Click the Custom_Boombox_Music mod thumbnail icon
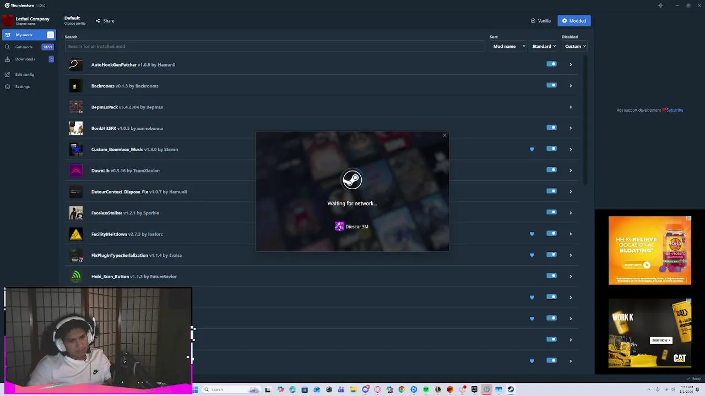This screenshot has height=396, width=705. point(76,150)
